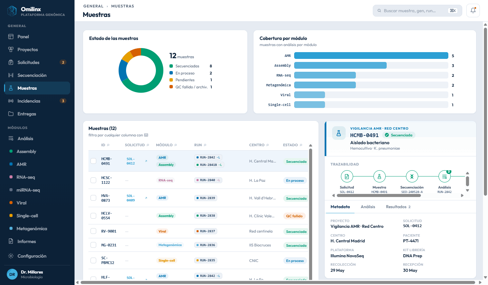Screen dimensions: 488x285
Task: Open request link SOL-0409 in table
Action: 131,198
